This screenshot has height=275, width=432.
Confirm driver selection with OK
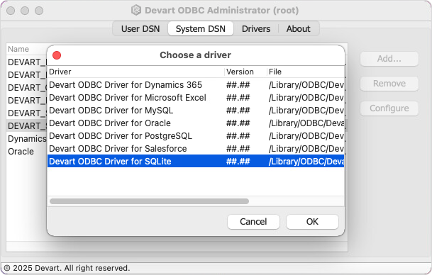[x=312, y=222]
